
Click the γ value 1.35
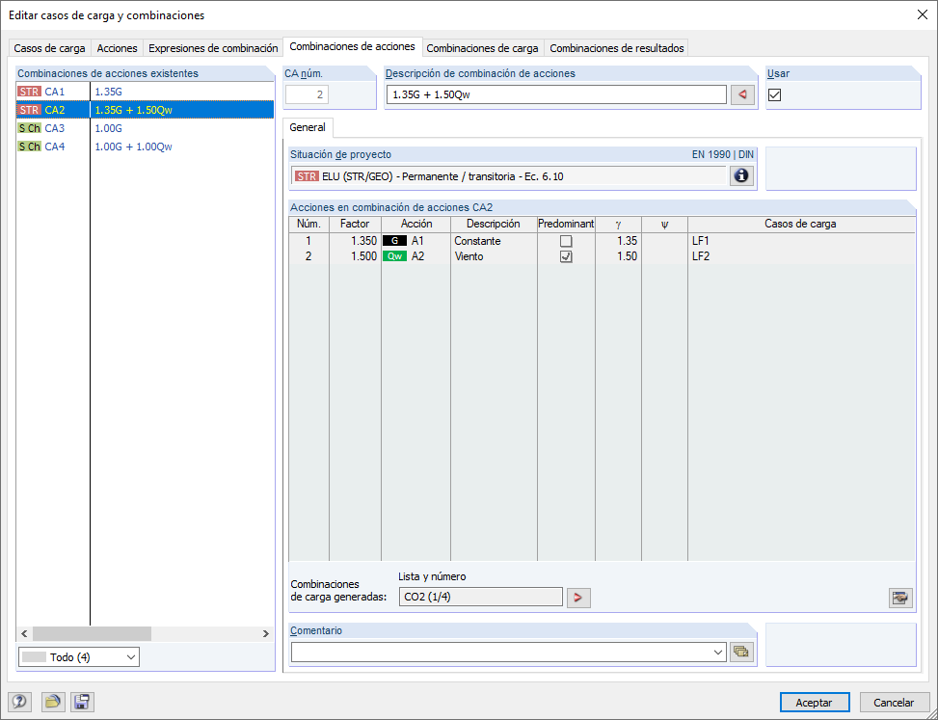(x=619, y=241)
